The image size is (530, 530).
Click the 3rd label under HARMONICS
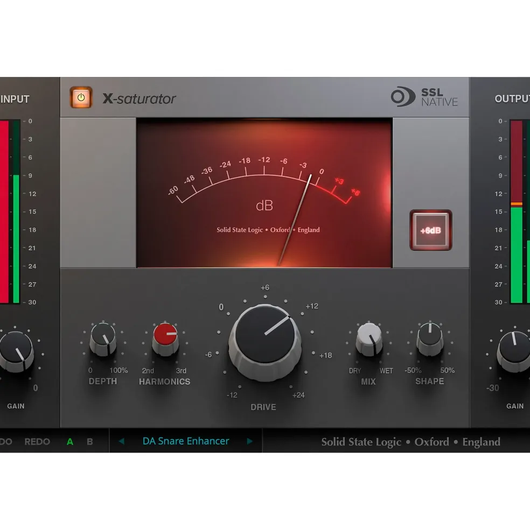181,370
